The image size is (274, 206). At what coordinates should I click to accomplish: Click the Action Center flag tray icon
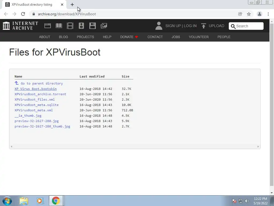click(x=234, y=201)
